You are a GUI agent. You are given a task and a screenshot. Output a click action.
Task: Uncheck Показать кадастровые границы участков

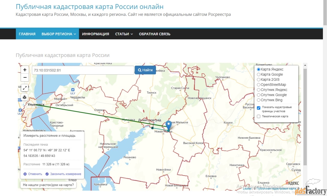(258, 108)
